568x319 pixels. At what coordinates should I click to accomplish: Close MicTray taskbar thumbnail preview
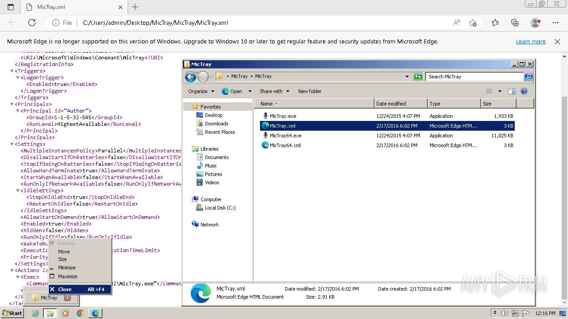(x=67, y=298)
